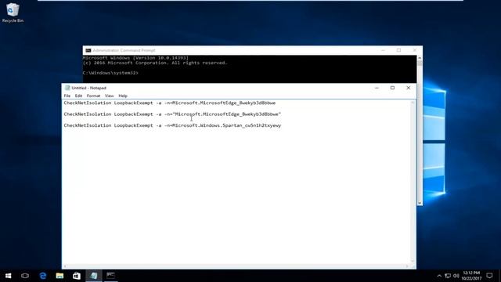Launch Microsoft Edge from the taskbar
Viewport: 501px width, 282px height.
[43, 276]
